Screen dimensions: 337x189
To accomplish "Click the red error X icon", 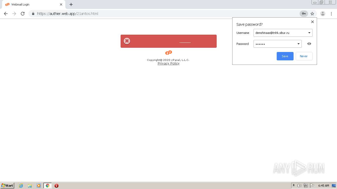I will click(127, 41).
